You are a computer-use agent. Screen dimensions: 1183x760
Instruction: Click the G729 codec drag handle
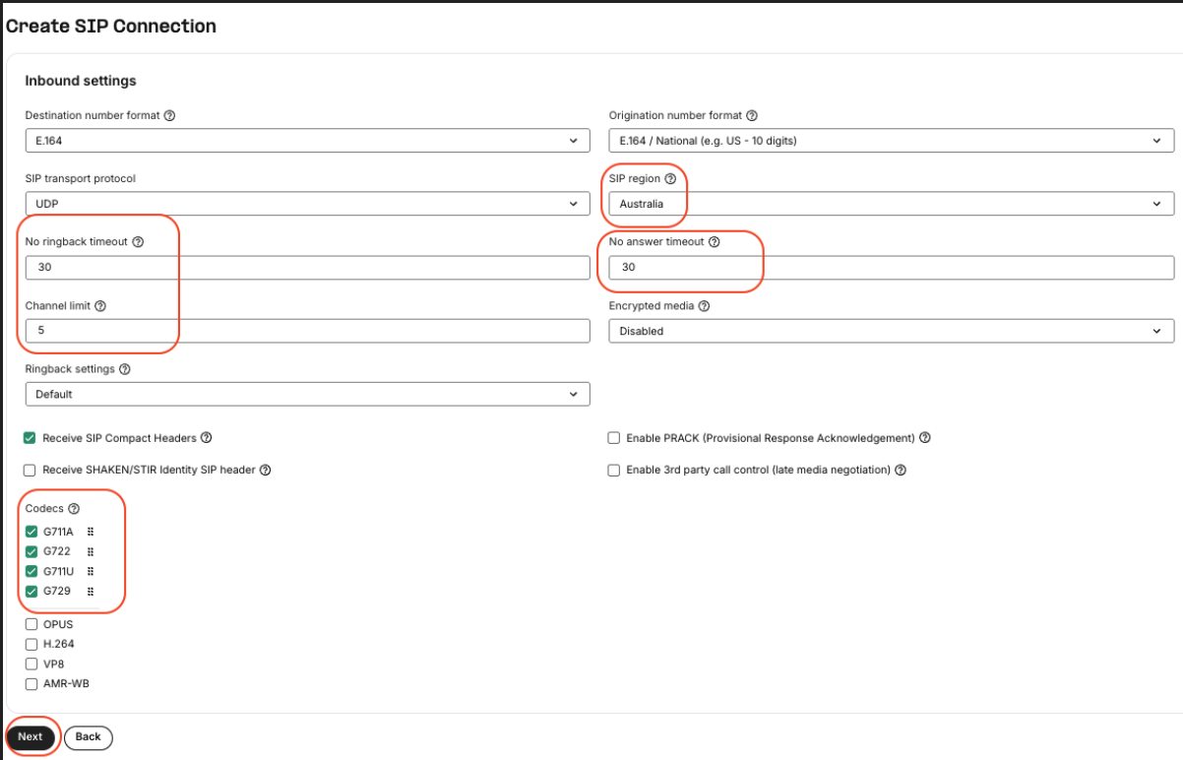click(91, 592)
